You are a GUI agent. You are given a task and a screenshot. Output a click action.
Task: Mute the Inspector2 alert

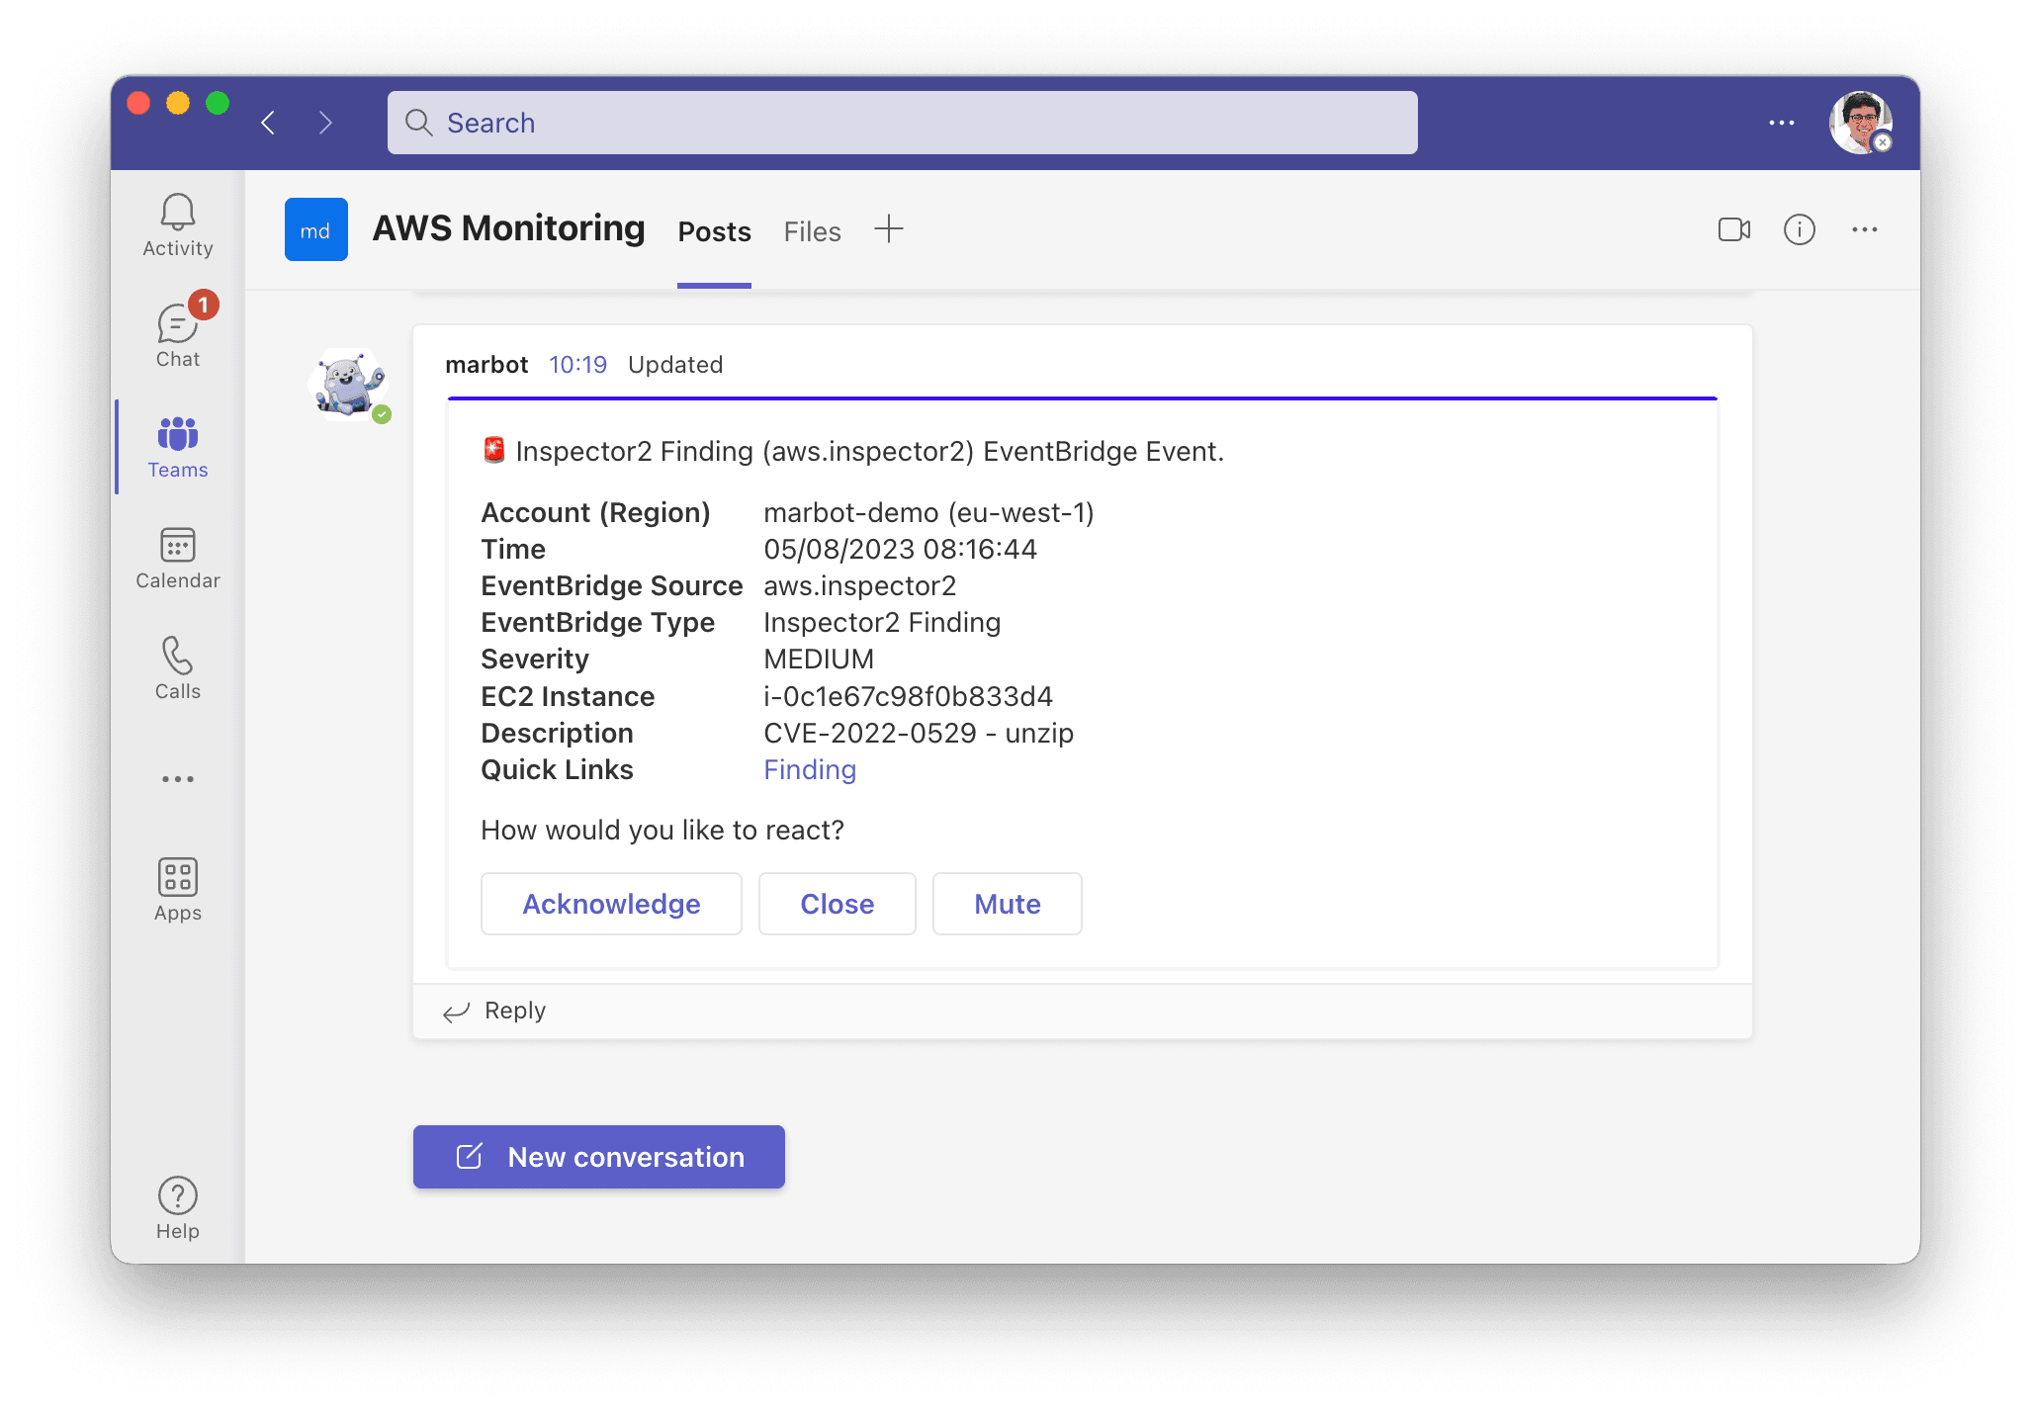tap(1007, 904)
